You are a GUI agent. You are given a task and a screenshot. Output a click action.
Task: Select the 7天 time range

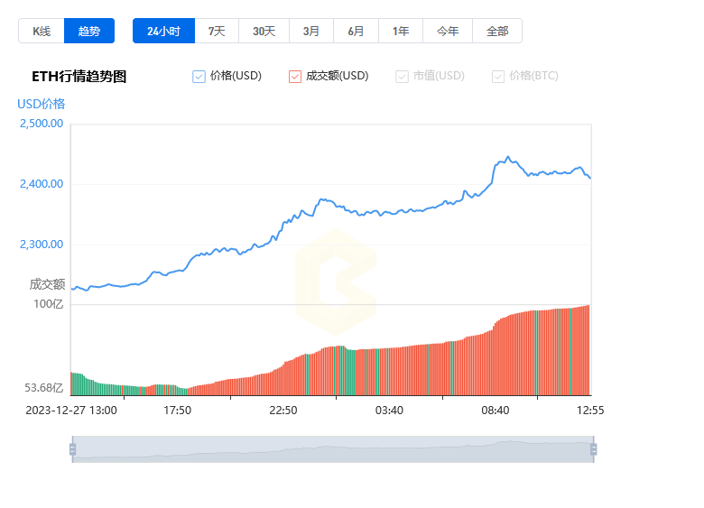click(217, 31)
